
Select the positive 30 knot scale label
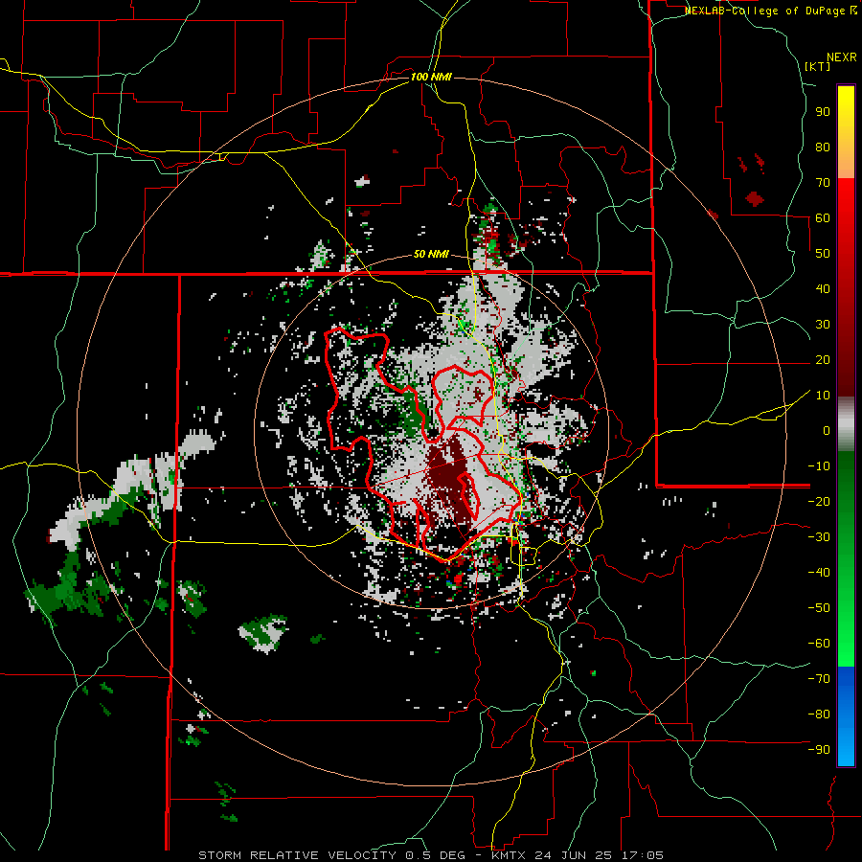[x=823, y=325]
